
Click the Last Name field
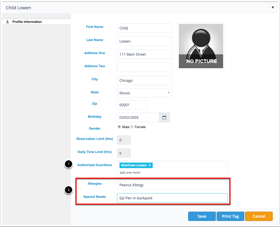(x=144, y=41)
